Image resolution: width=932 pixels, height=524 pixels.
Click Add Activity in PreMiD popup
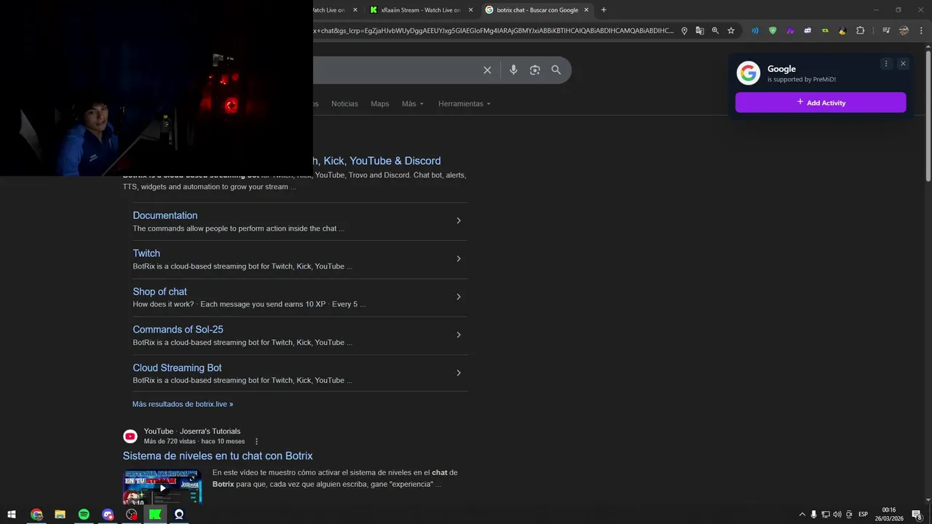(821, 103)
